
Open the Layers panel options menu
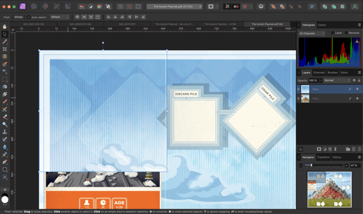359,72
